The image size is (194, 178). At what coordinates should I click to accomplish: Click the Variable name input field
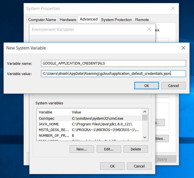click(114, 63)
